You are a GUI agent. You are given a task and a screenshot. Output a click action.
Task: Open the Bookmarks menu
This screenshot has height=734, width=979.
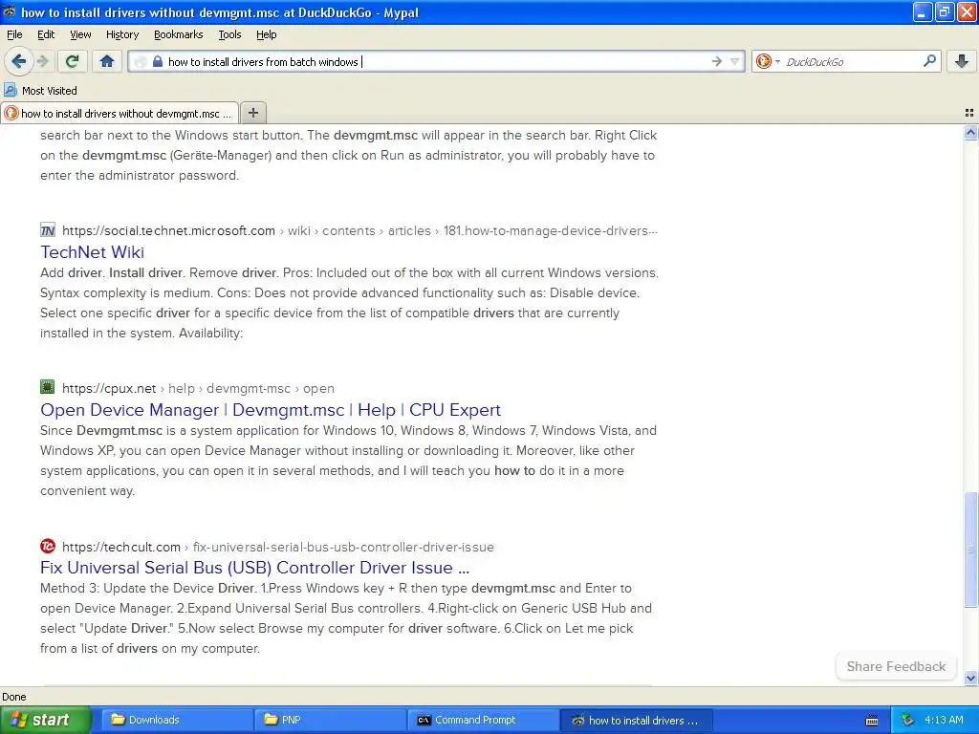(x=178, y=34)
